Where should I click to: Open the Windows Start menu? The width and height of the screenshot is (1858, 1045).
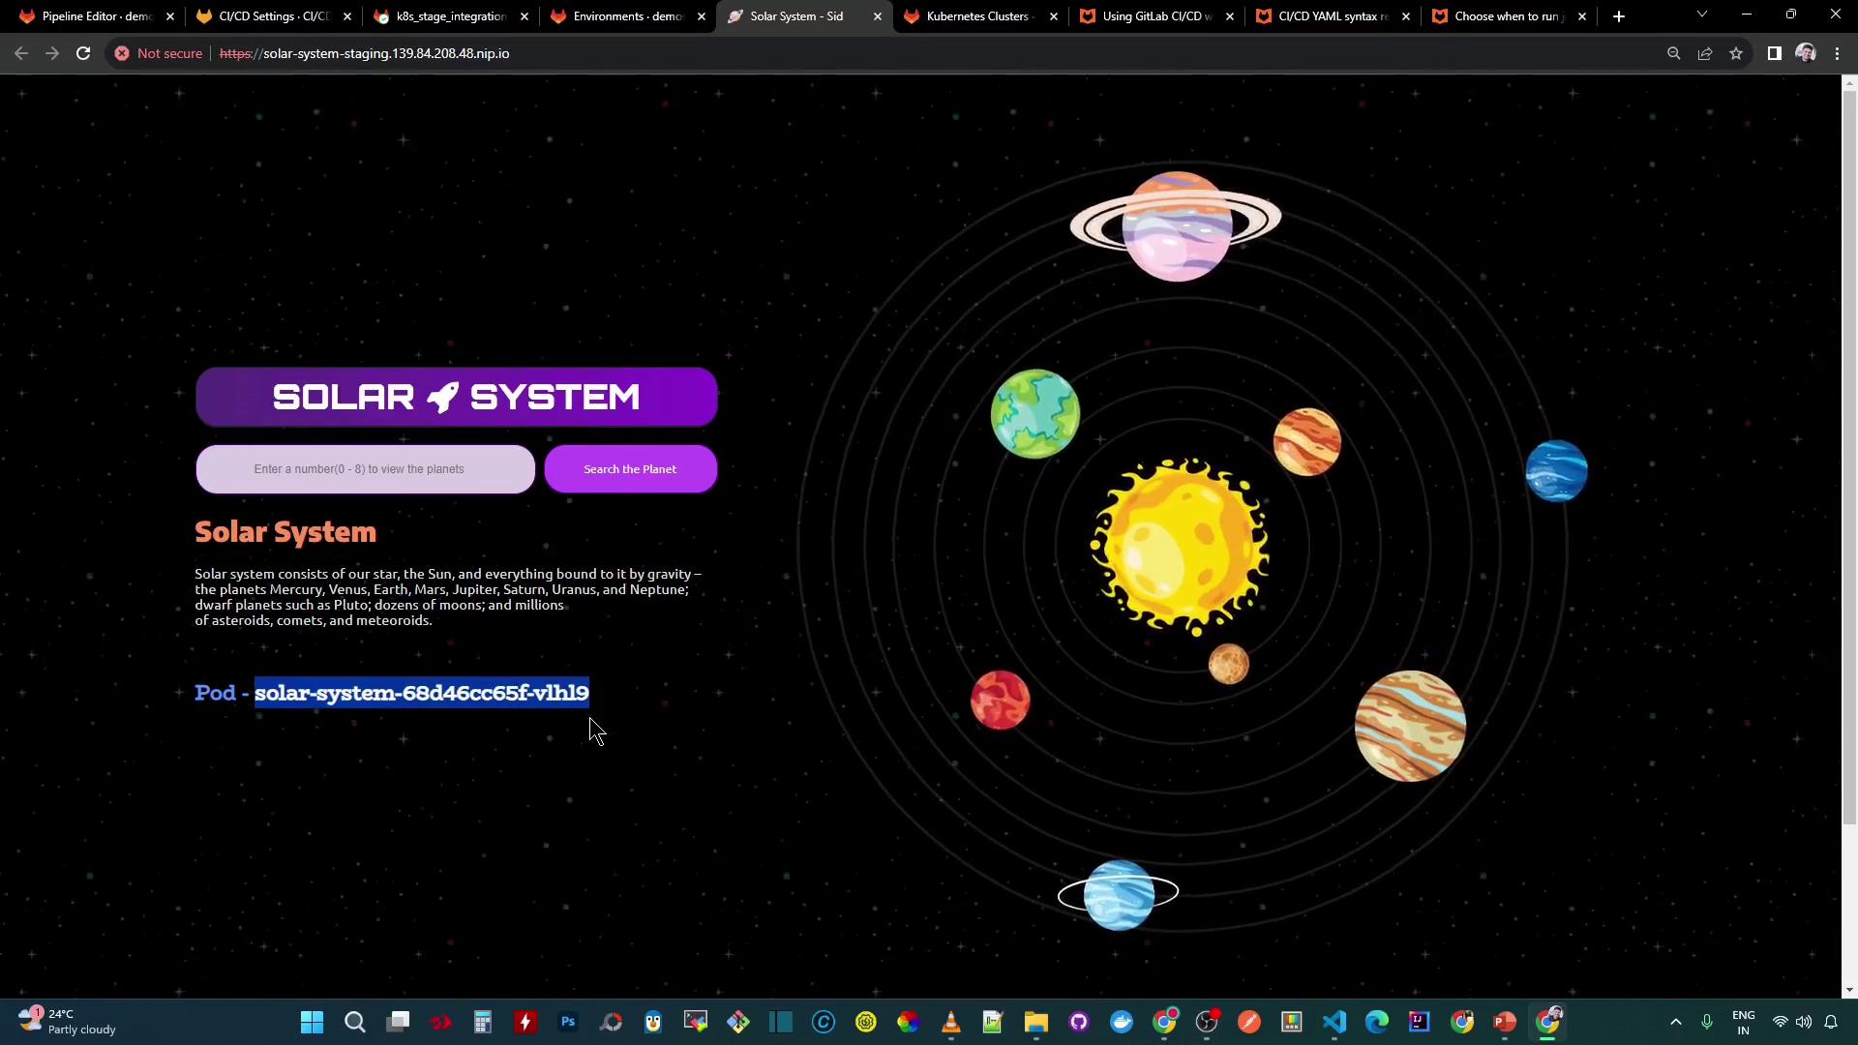[x=312, y=1022]
